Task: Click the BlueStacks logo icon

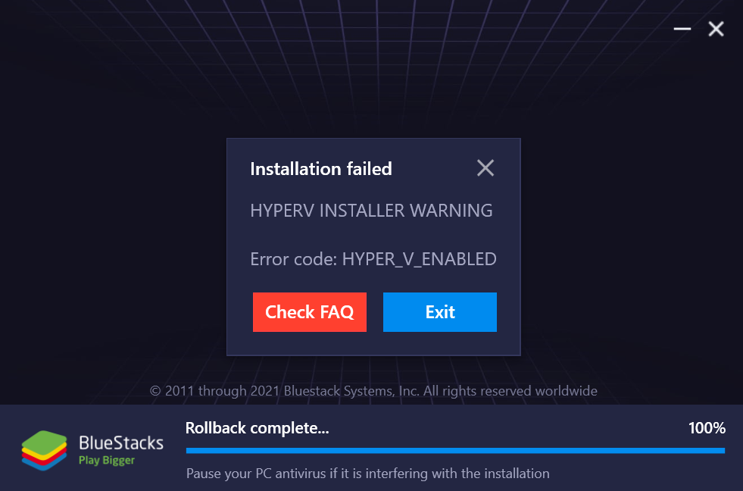Action: [45, 449]
